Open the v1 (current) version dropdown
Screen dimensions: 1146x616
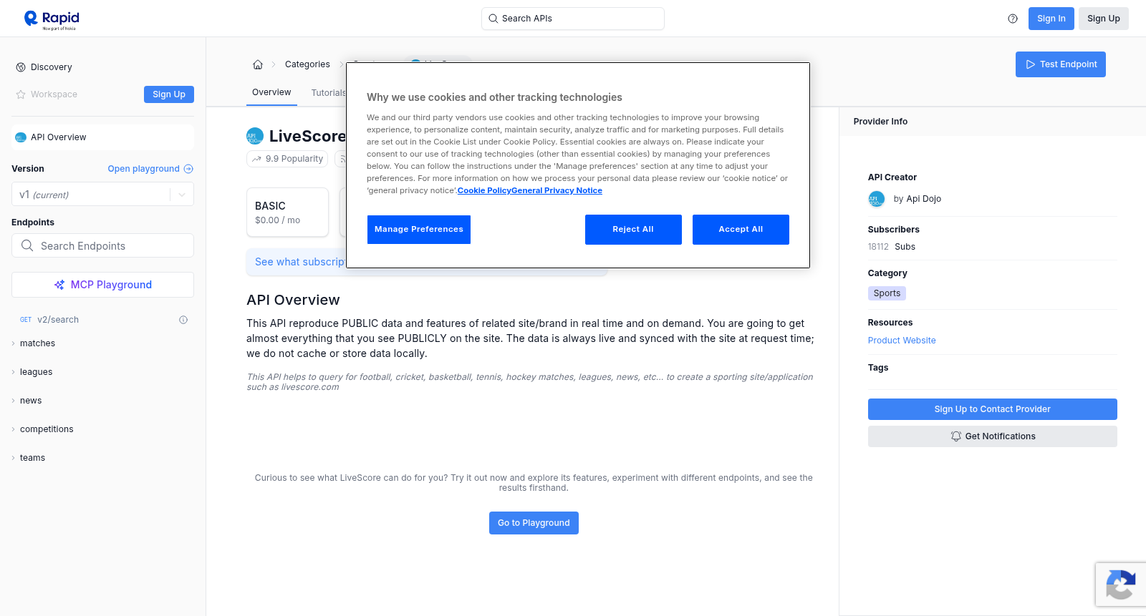pyautogui.click(x=102, y=195)
